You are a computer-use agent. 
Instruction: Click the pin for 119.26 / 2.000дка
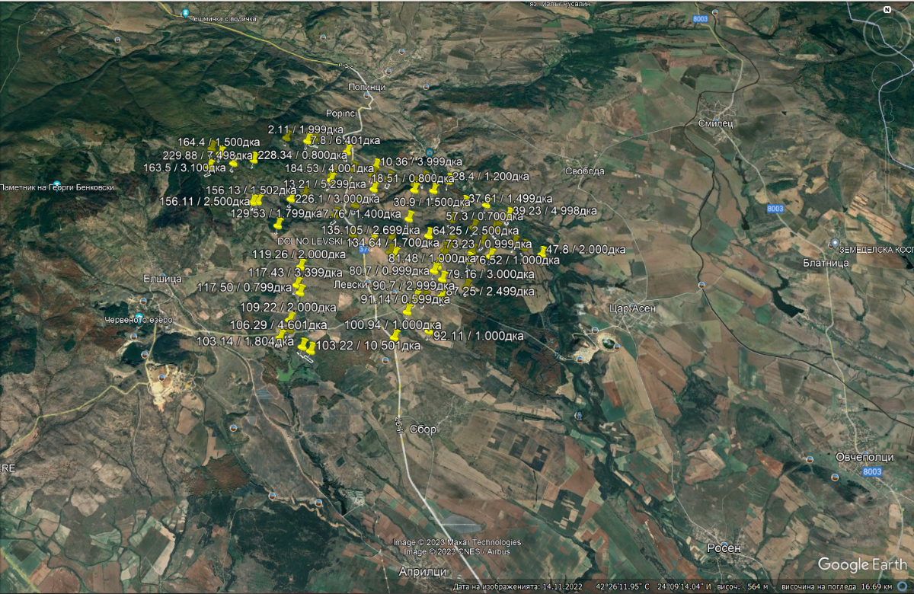(x=302, y=264)
